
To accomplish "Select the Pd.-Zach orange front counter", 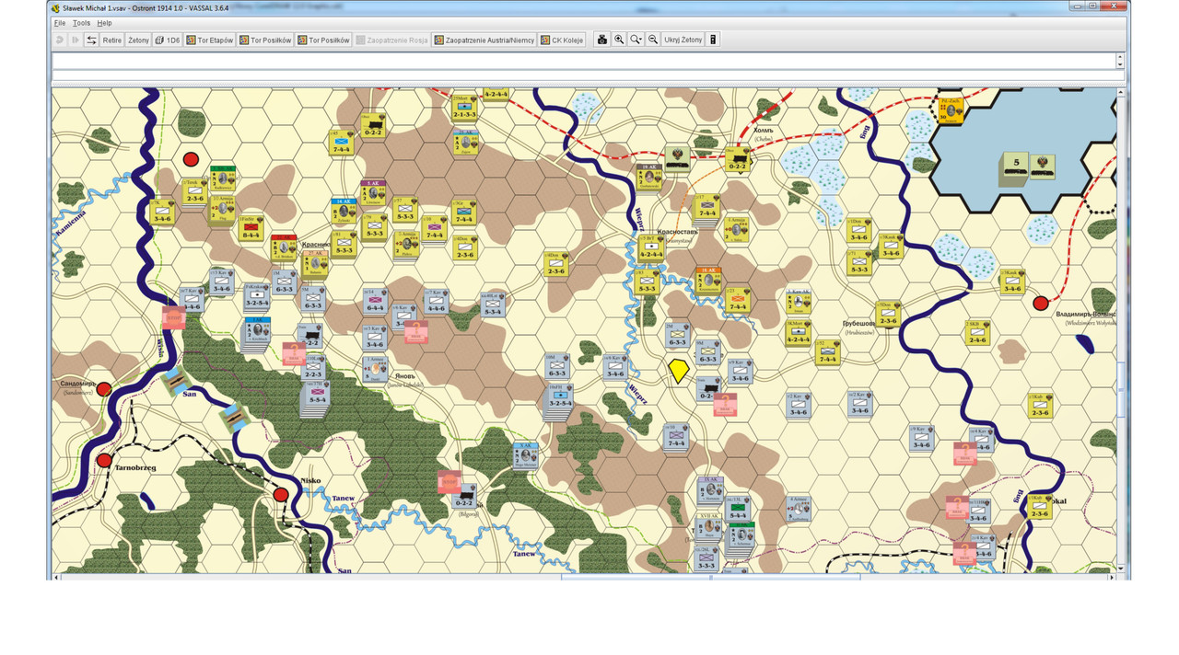I will [x=950, y=110].
